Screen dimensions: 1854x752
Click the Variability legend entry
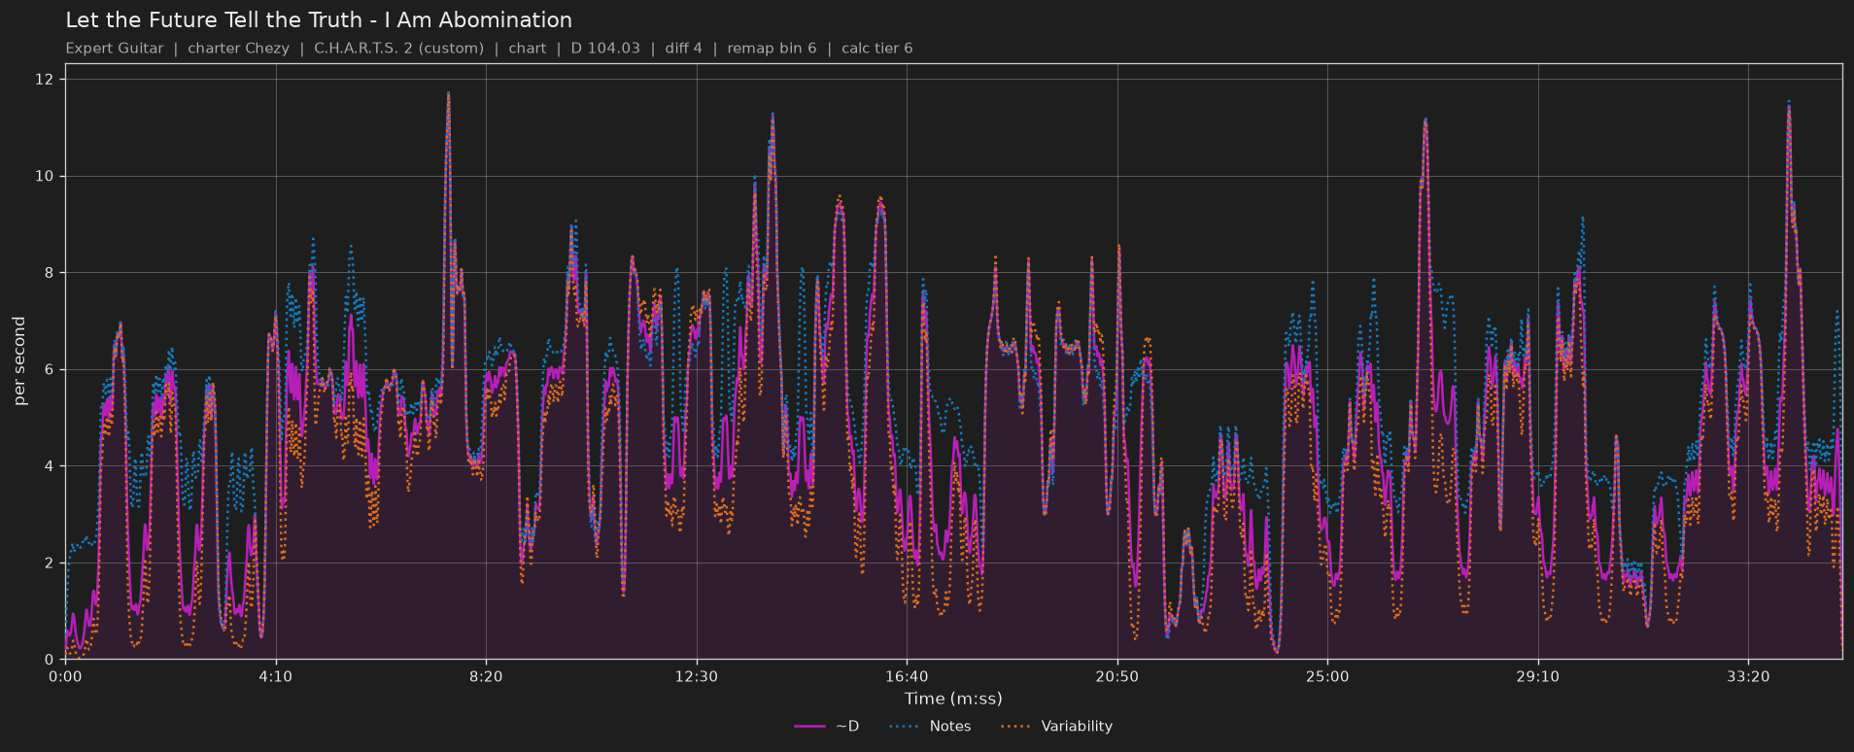click(x=1056, y=726)
